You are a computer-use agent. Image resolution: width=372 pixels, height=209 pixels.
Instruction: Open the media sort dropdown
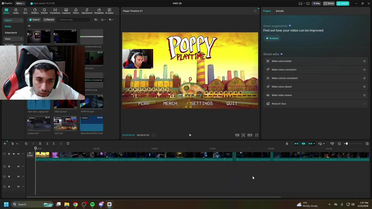[x=103, y=20]
